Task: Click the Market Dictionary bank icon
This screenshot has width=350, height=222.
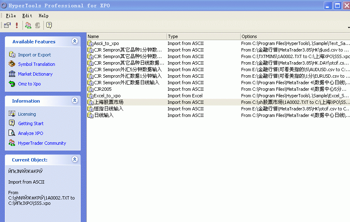Action: pos(12,74)
